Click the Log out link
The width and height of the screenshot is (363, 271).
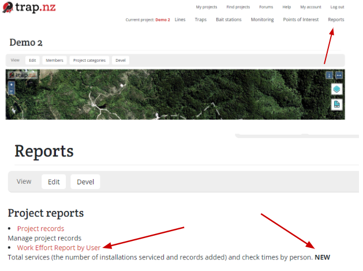(337, 7)
